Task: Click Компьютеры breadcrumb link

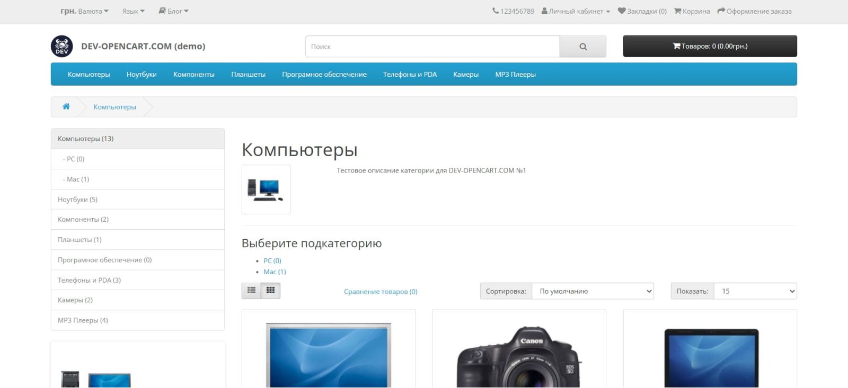Action: (x=115, y=107)
